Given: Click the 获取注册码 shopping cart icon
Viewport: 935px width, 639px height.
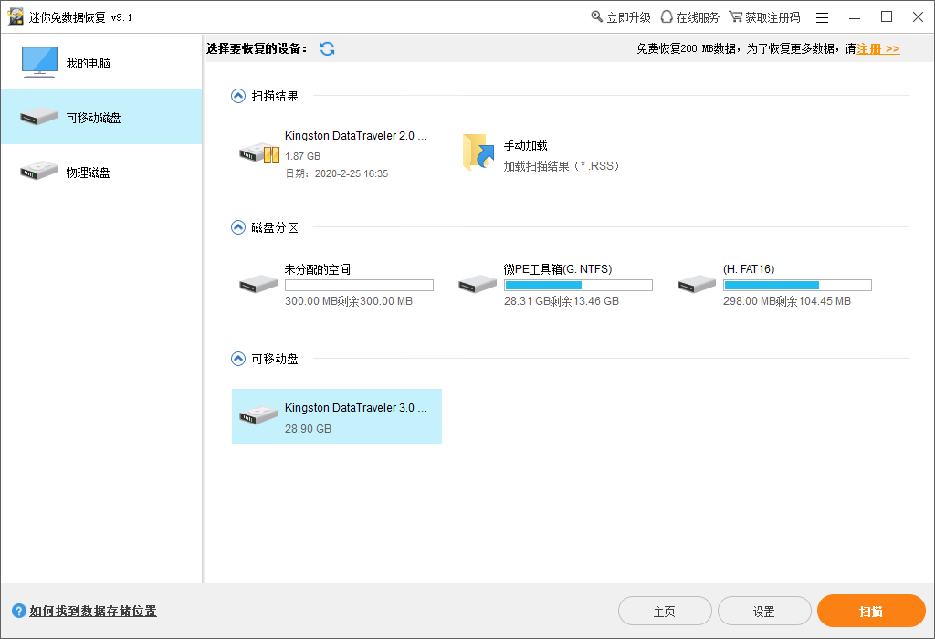Looking at the screenshot, I should coord(735,16).
